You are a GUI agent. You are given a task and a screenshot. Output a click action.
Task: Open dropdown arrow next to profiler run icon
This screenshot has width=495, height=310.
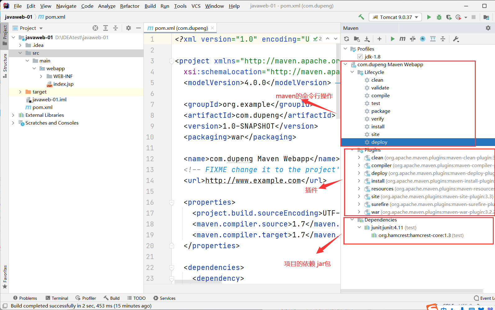point(466,17)
